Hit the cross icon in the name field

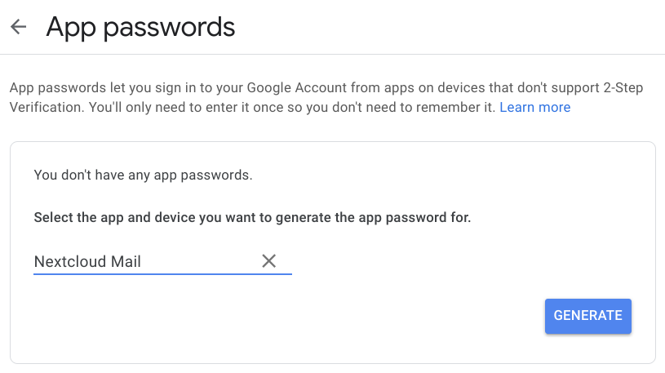point(269,261)
